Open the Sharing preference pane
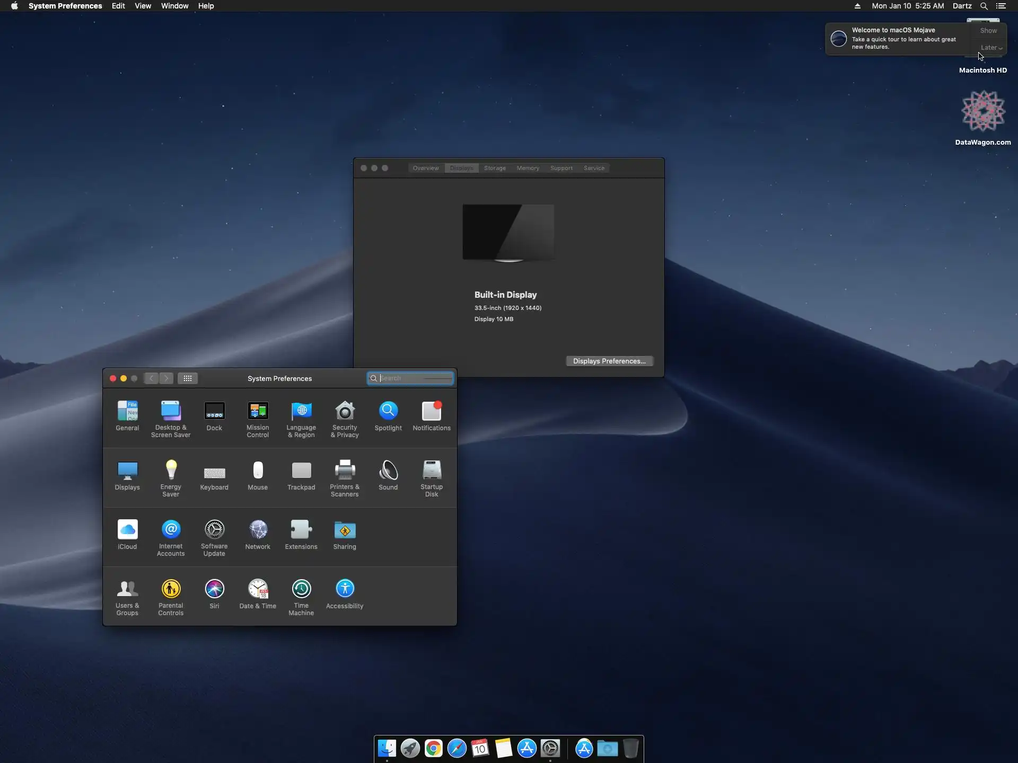1018x763 pixels. pos(345,530)
